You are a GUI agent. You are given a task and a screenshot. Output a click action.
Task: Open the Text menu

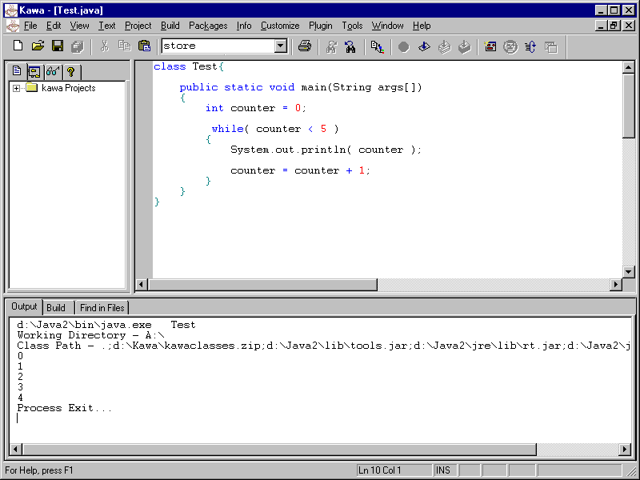pyautogui.click(x=107, y=26)
